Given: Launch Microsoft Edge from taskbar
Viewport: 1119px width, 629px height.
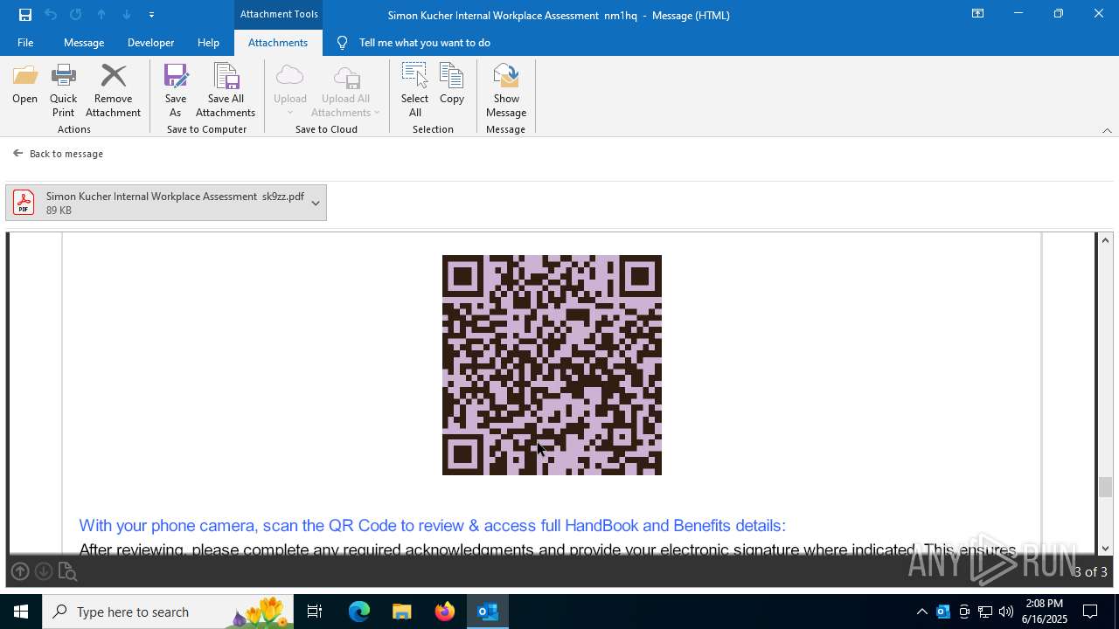Looking at the screenshot, I should 359,612.
